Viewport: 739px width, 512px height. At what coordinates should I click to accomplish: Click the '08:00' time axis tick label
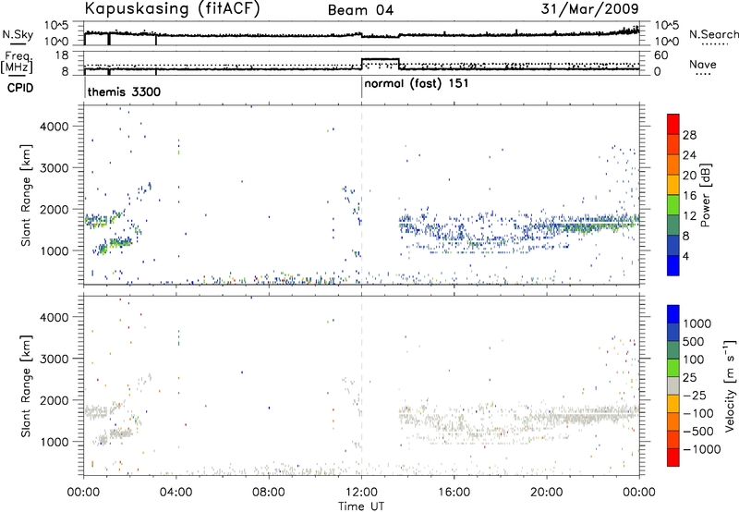(x=269, y=493)
